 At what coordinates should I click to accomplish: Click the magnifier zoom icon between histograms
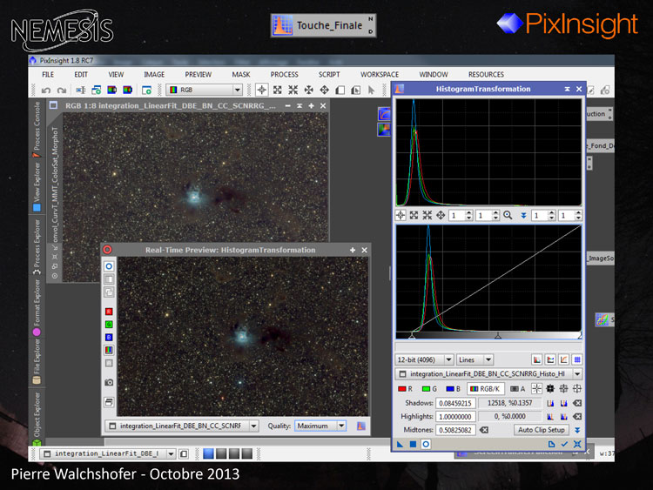(508, 215)
